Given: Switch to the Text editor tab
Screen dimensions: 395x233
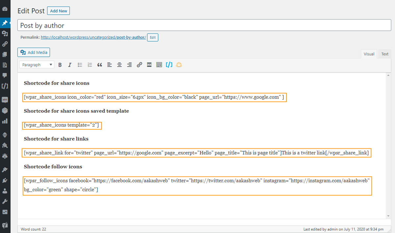Looking at the screenshot, I should [x=385, y=54].
